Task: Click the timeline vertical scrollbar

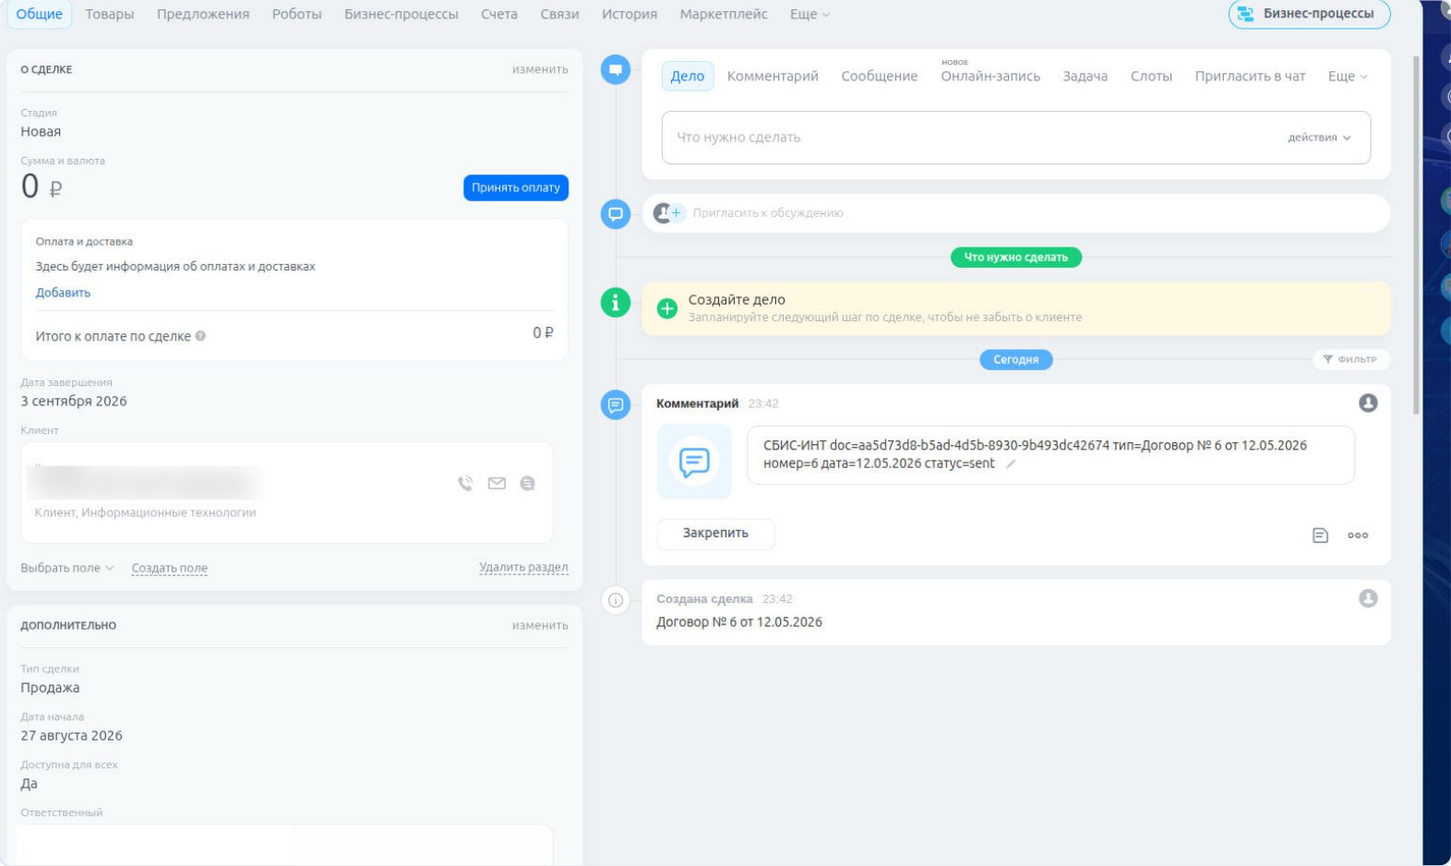Action: point(1416,235)
